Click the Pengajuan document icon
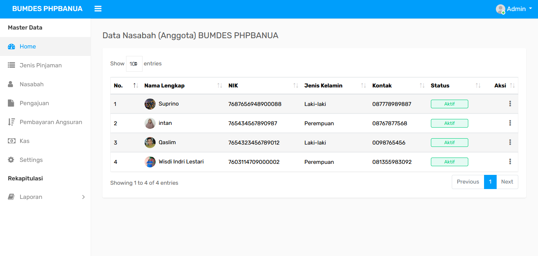Viewport: 538px width, 256px height. click(11, 103)
